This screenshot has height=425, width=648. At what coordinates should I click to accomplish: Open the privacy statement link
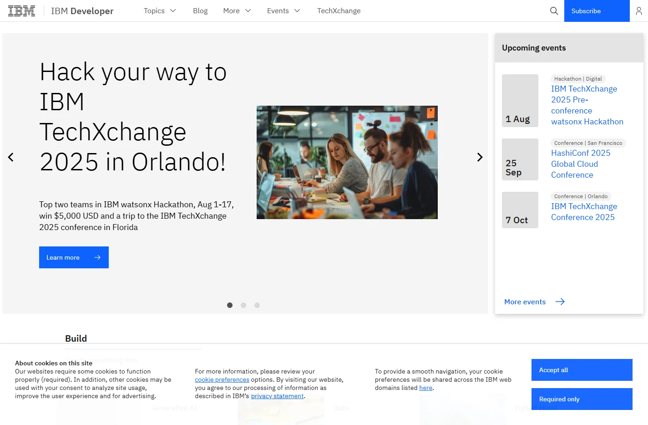point(277,396)
